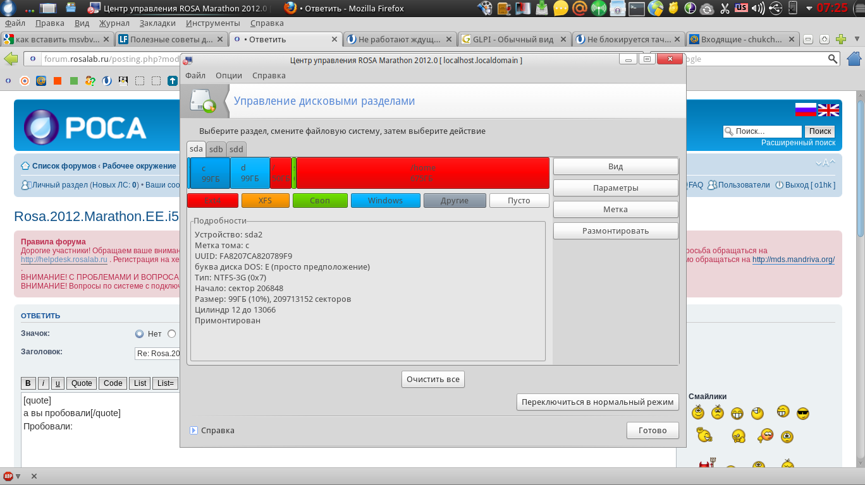865x485 pixels.
Task: Insert the sunglasses smiley
Action: [803, 414]
